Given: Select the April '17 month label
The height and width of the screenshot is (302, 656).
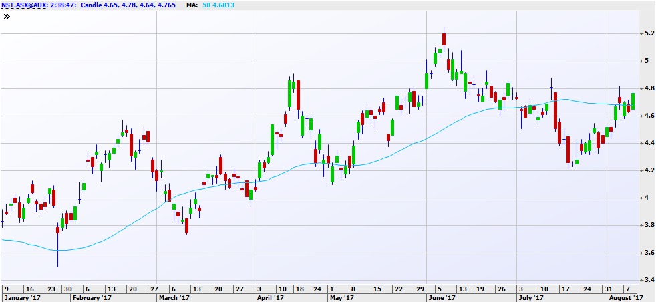Looking at the screenshot, I should pyautogui.click(x=269, y=298).
